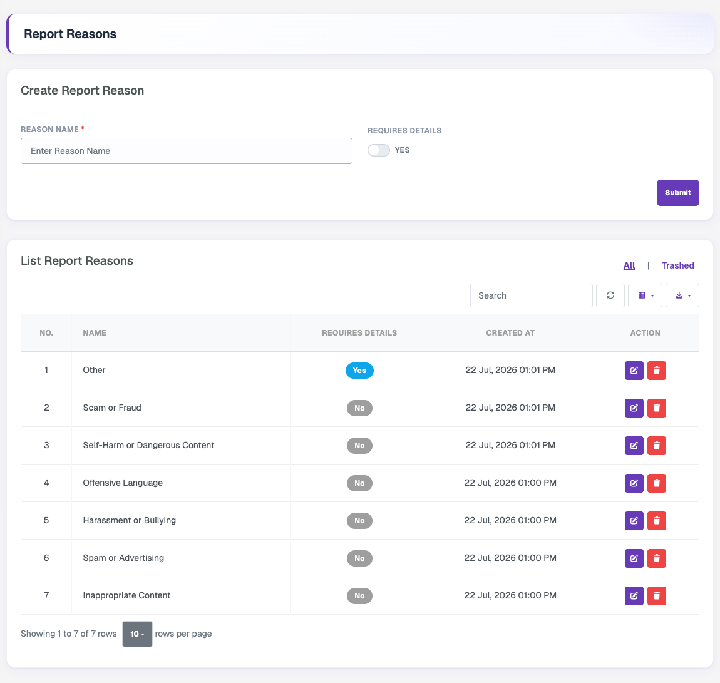Viewport: 720px width, 683px height.
Task: Click the Self-Harm or Dangerous Content name
Action: point(148,445)
